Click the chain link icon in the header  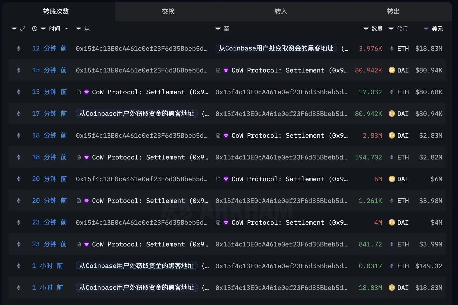pos(23,28)
